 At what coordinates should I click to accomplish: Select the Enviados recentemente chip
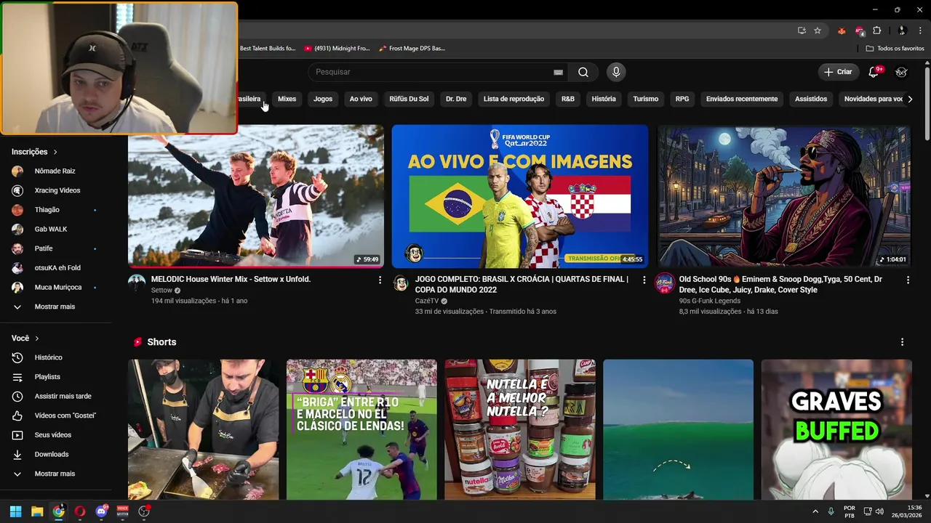tap(742, 99)
